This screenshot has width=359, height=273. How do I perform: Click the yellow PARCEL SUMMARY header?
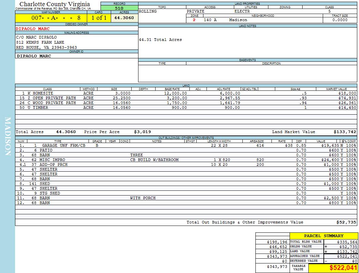(x=323, y=236)
